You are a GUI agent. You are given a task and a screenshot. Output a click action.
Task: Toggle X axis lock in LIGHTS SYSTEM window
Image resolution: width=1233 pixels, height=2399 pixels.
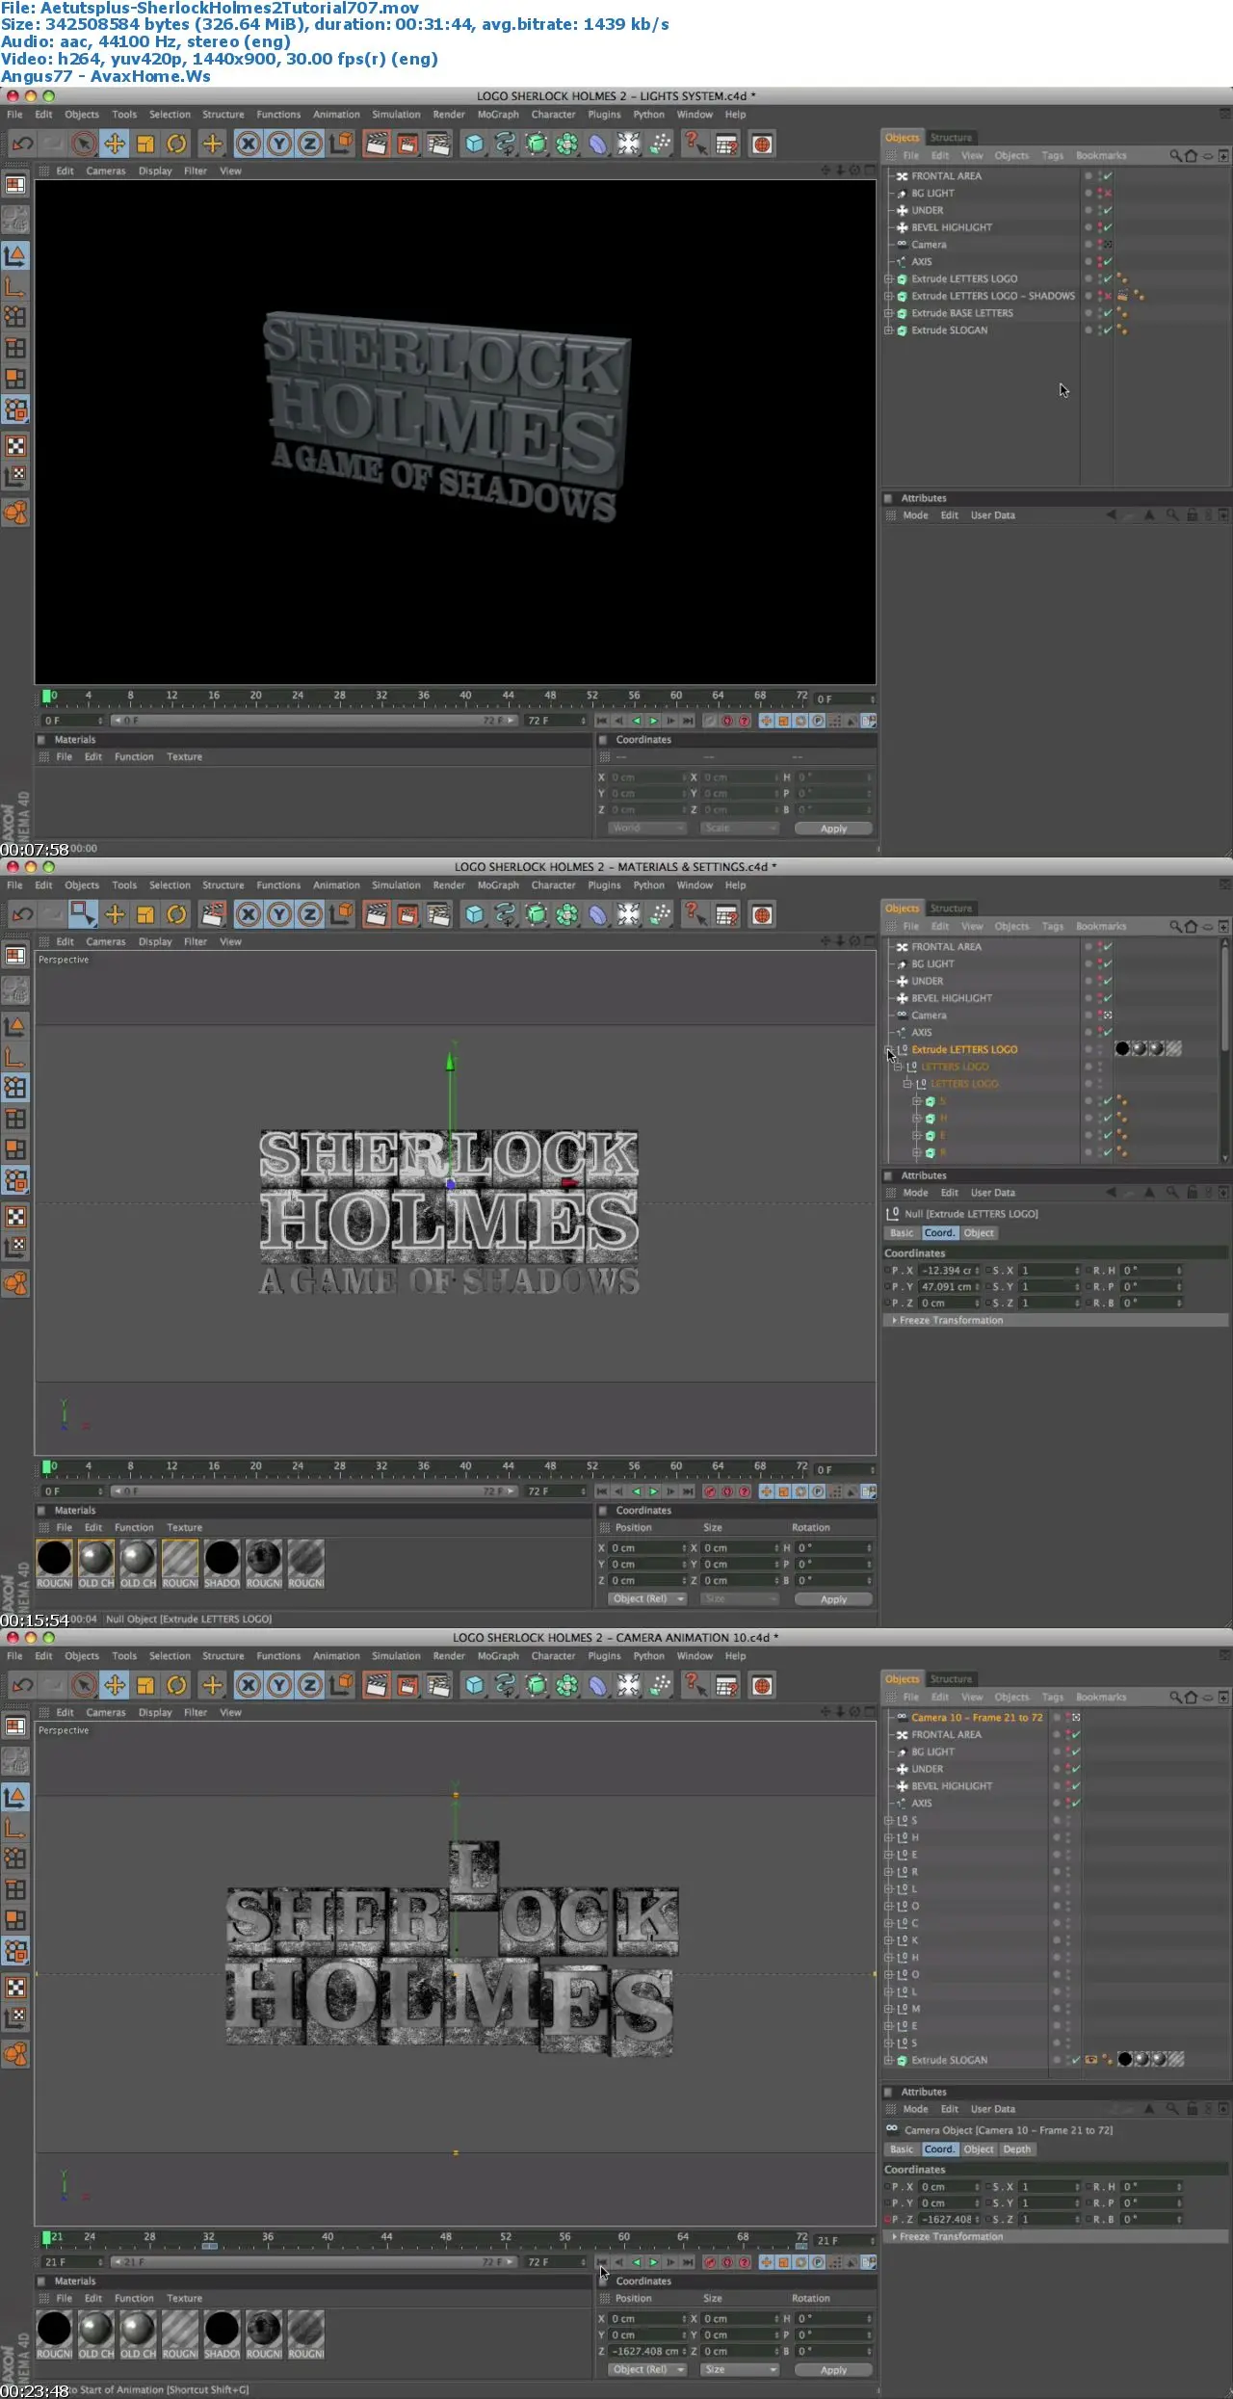click(249, 145)
